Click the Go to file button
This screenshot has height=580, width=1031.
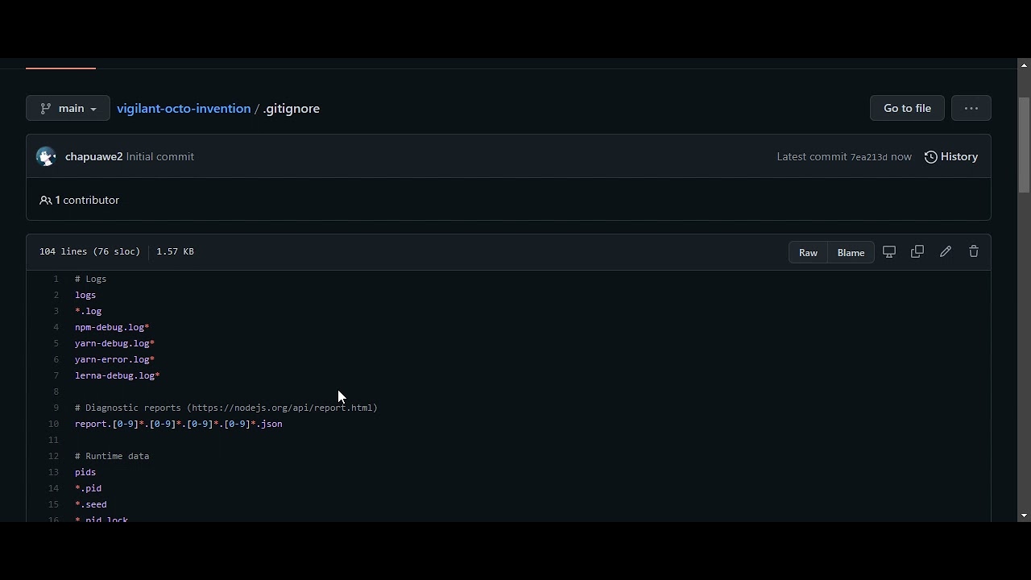click(907, 108)
